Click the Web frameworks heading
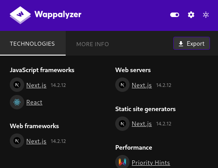This screenshot has width=218, height=168. coord(34,126)
